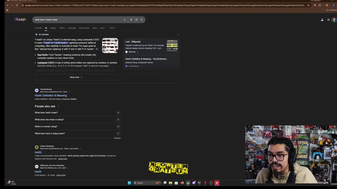
Task: Go back in browser history
Action: 8,5
